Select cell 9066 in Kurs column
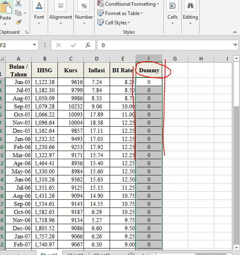The image size is (240, 255). click(x=70, y=236)
